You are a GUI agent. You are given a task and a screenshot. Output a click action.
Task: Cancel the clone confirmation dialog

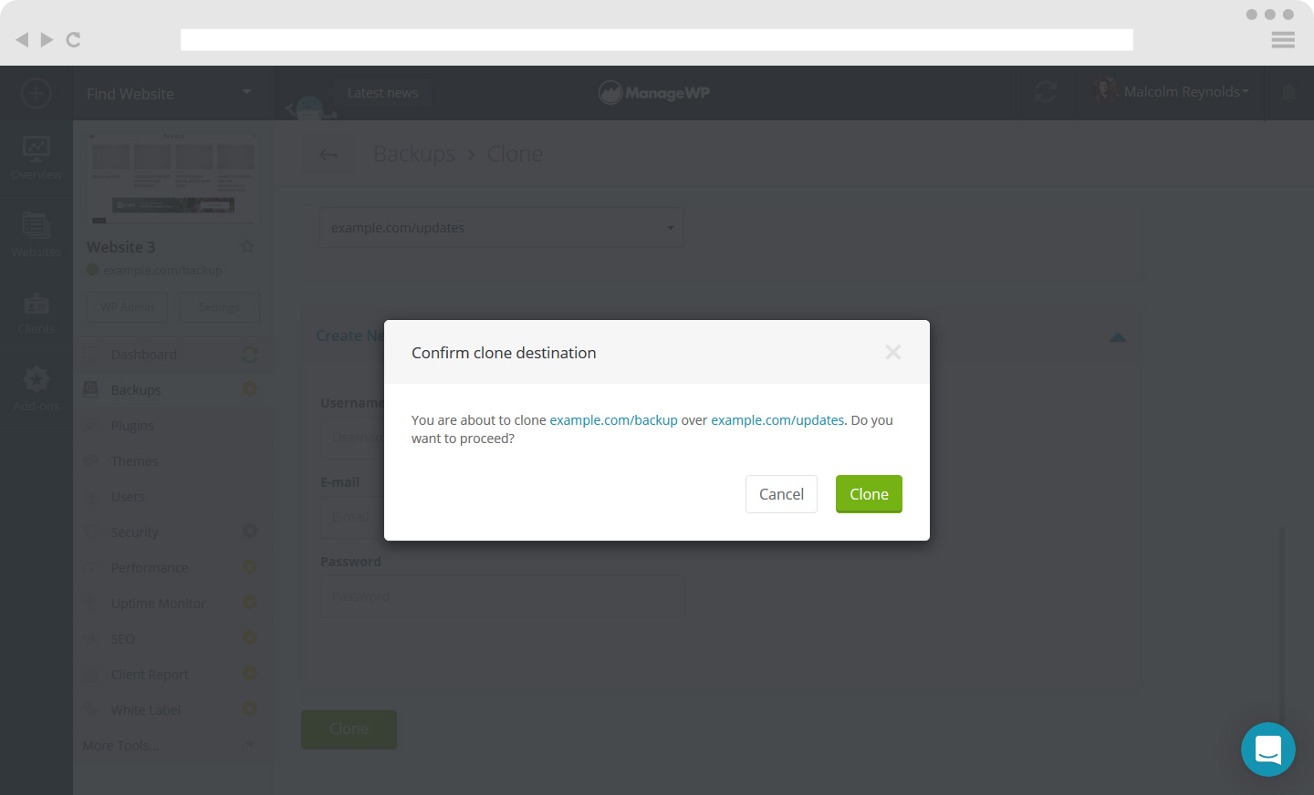[781, 494]
